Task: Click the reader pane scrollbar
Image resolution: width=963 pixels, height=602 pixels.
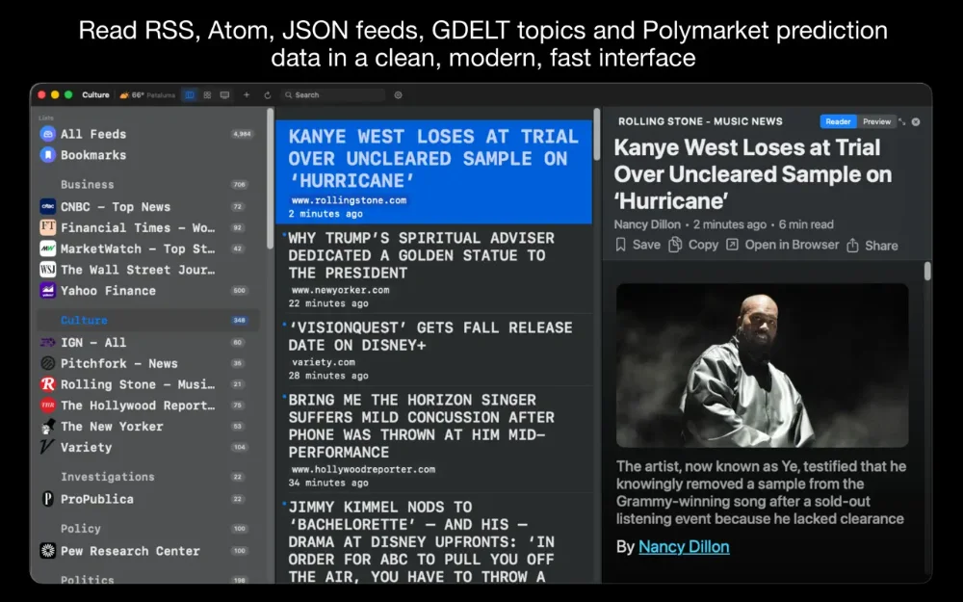Action: pos(927,271)
